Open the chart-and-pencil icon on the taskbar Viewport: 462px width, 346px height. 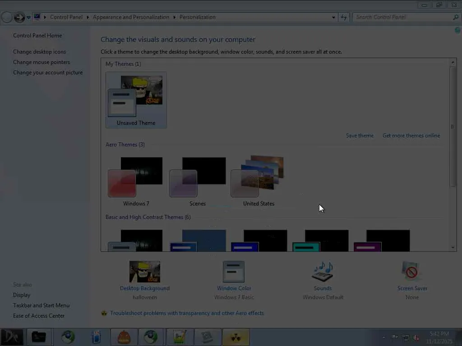pos(180,337)
